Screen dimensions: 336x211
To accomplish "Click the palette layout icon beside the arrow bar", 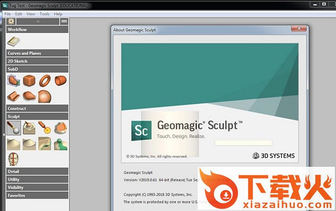I will 64,21.
